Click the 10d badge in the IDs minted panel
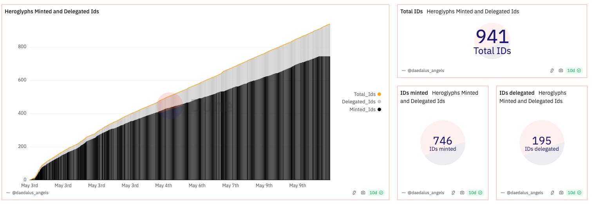593x204 pixels. point(475,193)
